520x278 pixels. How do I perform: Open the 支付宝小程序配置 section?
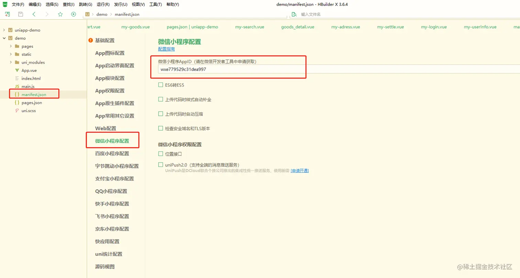click(115, 179)
